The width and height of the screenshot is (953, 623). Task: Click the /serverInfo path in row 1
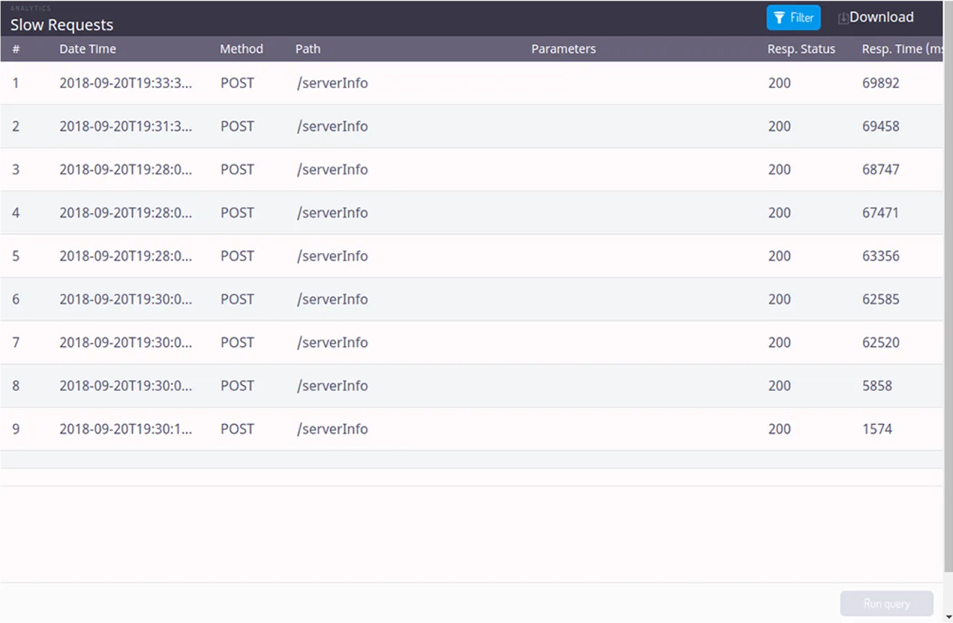332,83
